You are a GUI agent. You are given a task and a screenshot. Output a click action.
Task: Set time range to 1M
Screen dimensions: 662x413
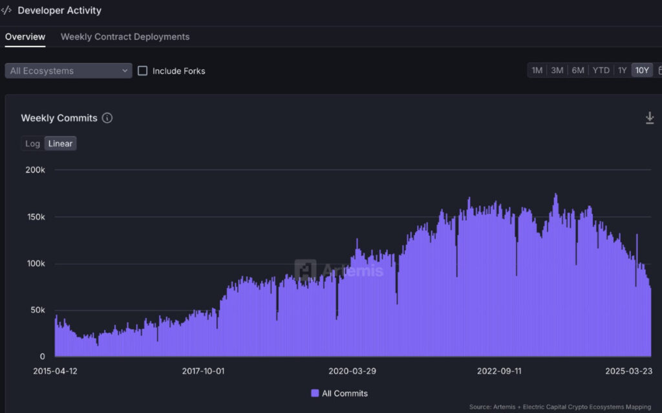[x=537, y=70]
